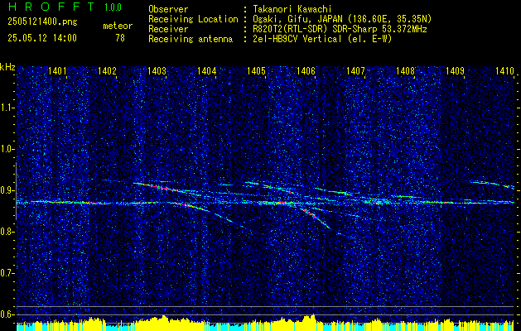
Task: Click the Receiving Location label
Action: pos(193,19)
